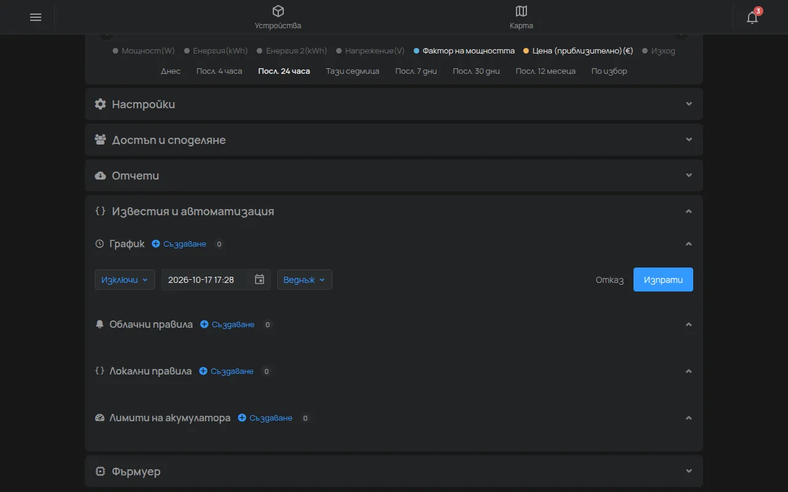The width and height of the screenshot is (788, 492).
Task: Go to the Карта tab
Action: [x=521, y=17]
